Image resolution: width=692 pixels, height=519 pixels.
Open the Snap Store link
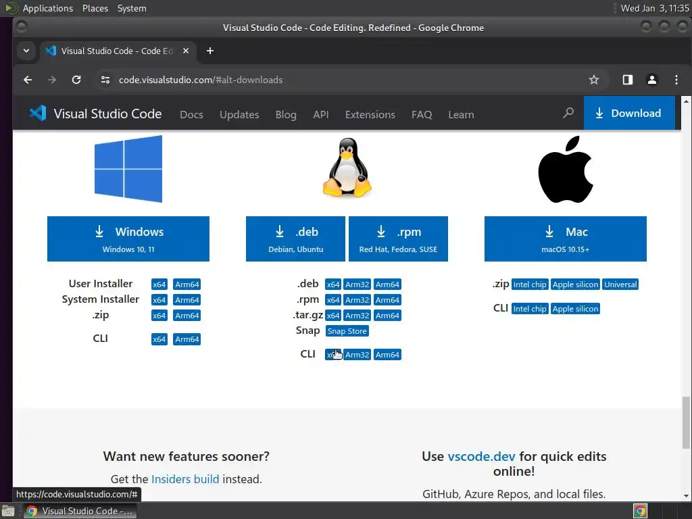347,331
